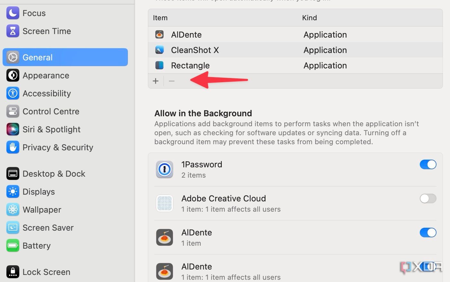The image size is (450, 282).
Task: Click Application kind for AlDente
Action: pyautogui.click(x=325, y=35)
